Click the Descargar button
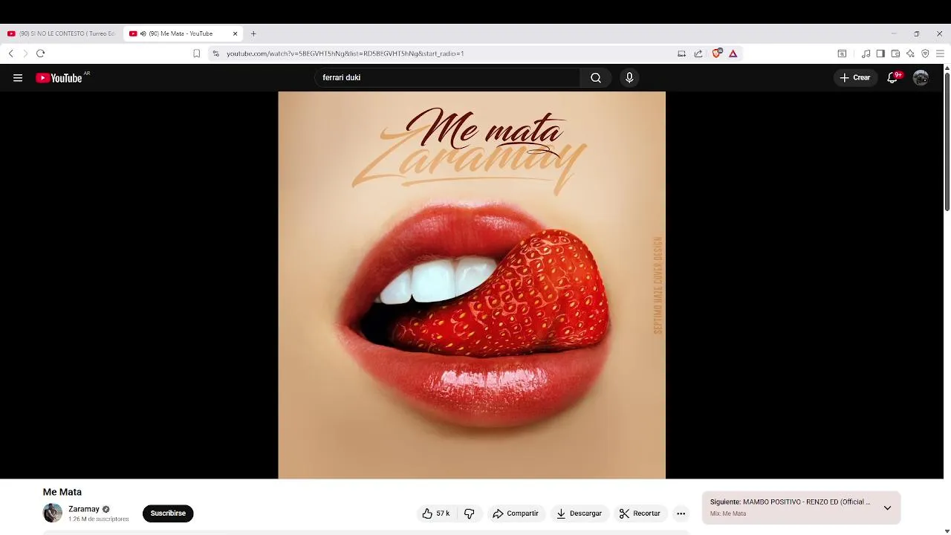The image size is (951, 535). click(x=579, y=513)
